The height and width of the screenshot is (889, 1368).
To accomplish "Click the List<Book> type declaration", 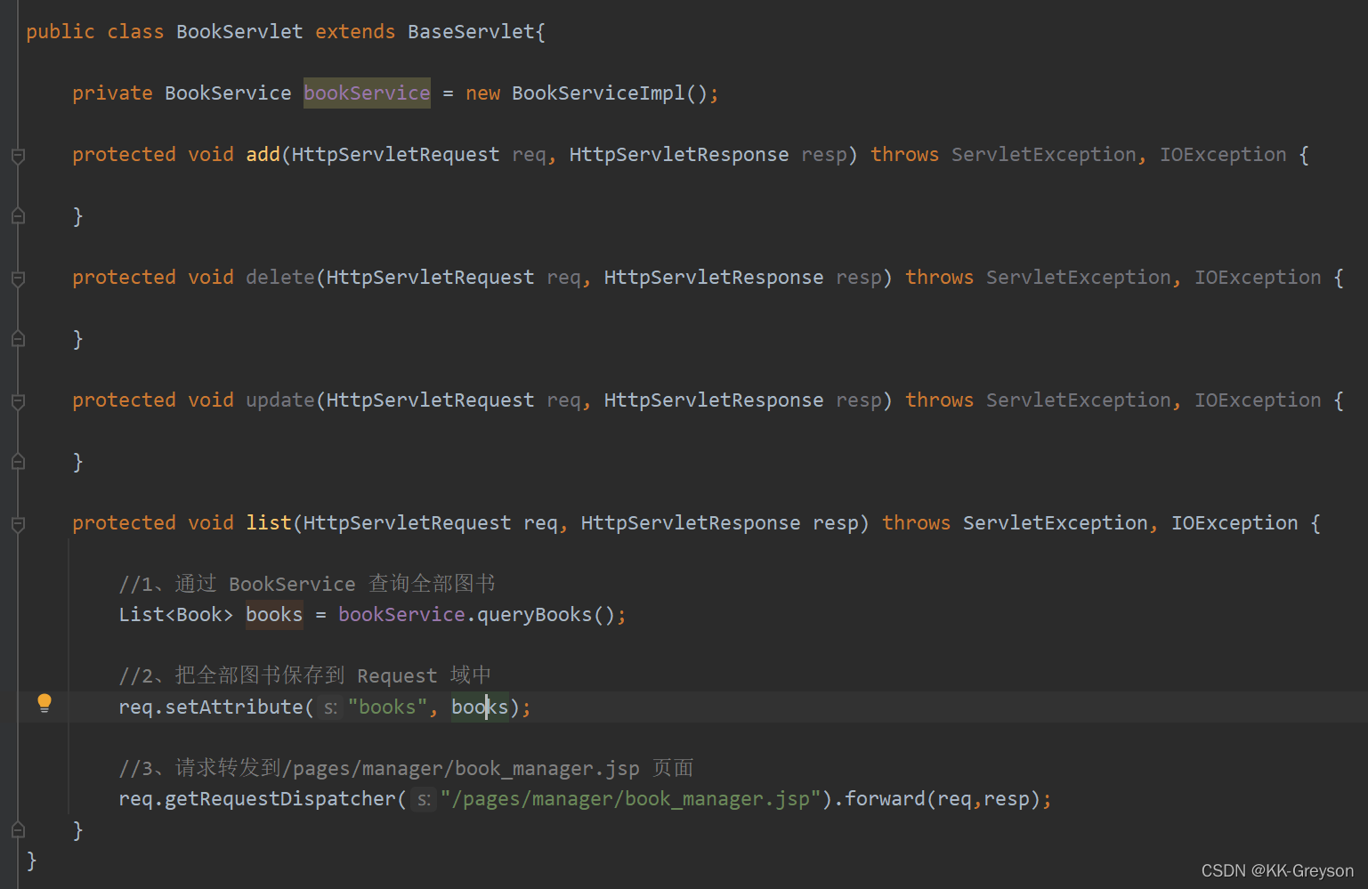I will coord(176,615).
